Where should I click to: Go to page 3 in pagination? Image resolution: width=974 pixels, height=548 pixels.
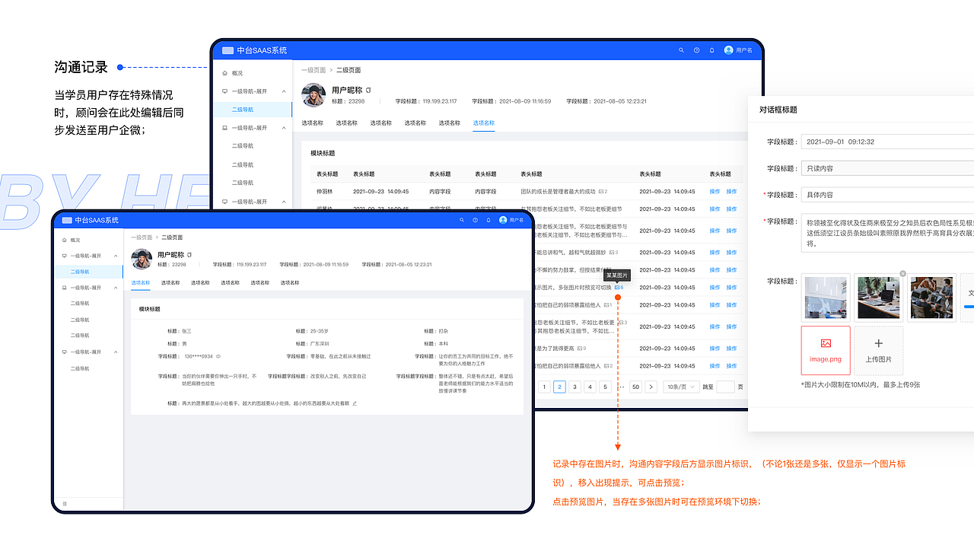575,387
